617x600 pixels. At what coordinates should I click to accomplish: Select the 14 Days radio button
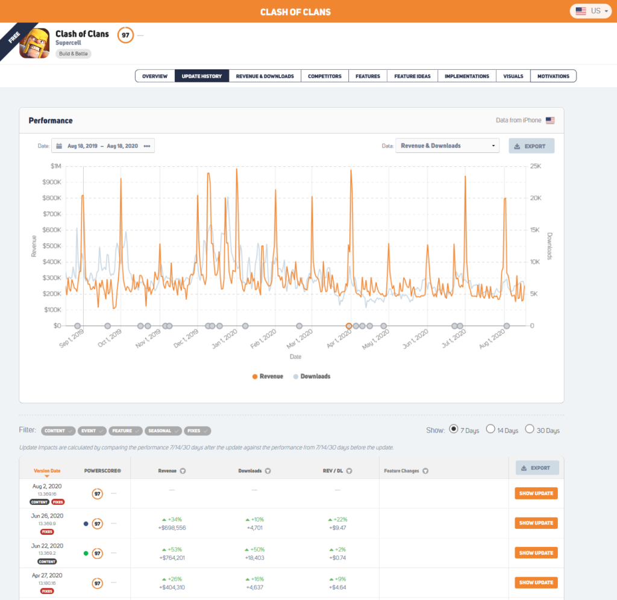[x=490, y=429]
